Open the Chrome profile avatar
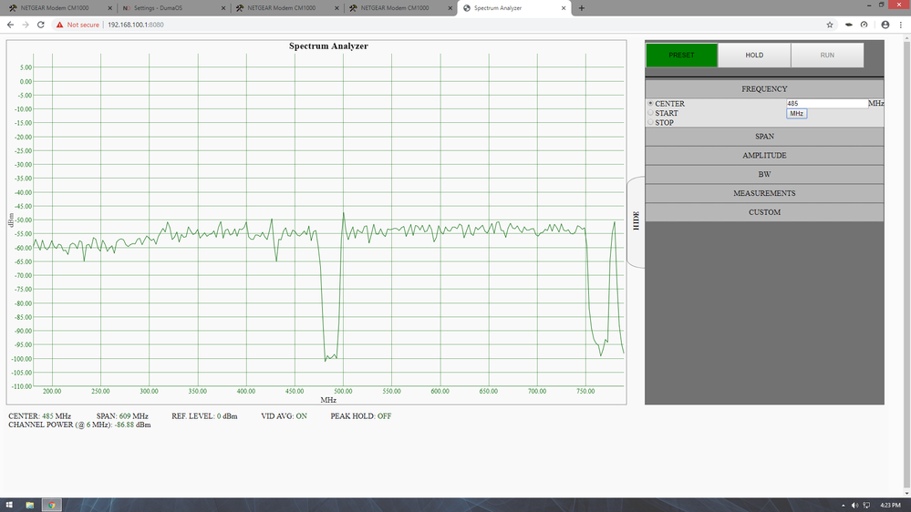Viewport: 911px width, 512px height. 885,25
